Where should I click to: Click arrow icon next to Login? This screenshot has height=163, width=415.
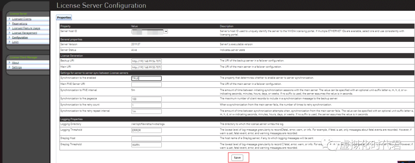(x=9, y=42)
